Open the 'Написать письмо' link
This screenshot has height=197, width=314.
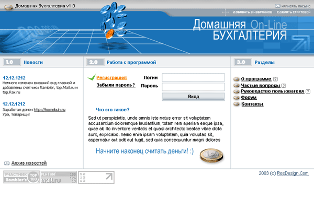(296, 6)
